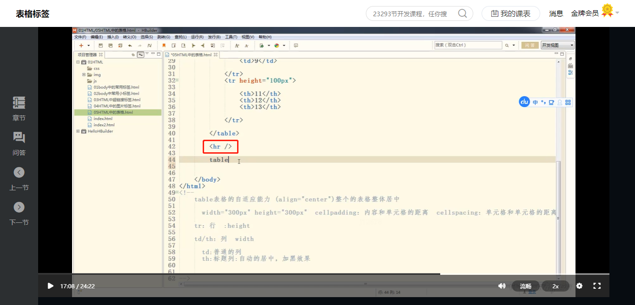Viewport: 635px width, 305px height.
Task: Open the dropdown arrow beside the New plus icon
Action: pos(88,45)
